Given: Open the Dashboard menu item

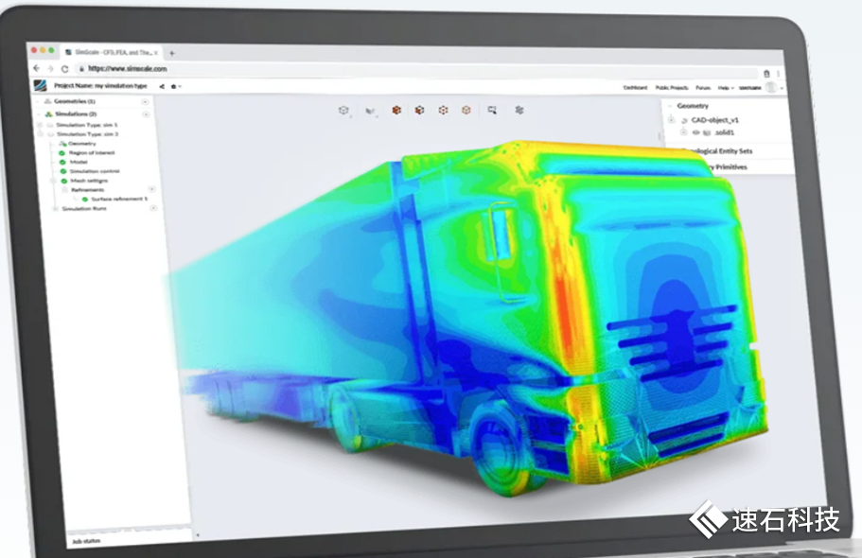Looking at the screenshot, I should point(635,87).
